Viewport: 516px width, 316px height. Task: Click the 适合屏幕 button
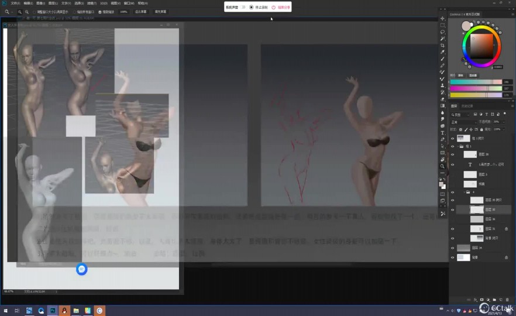coord(141,12)
